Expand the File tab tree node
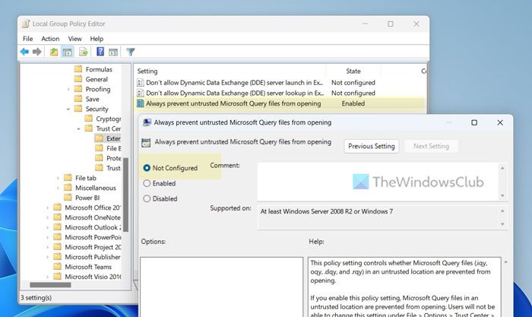Viewport: 532px width, 317px height. click(x=58, y=178)
